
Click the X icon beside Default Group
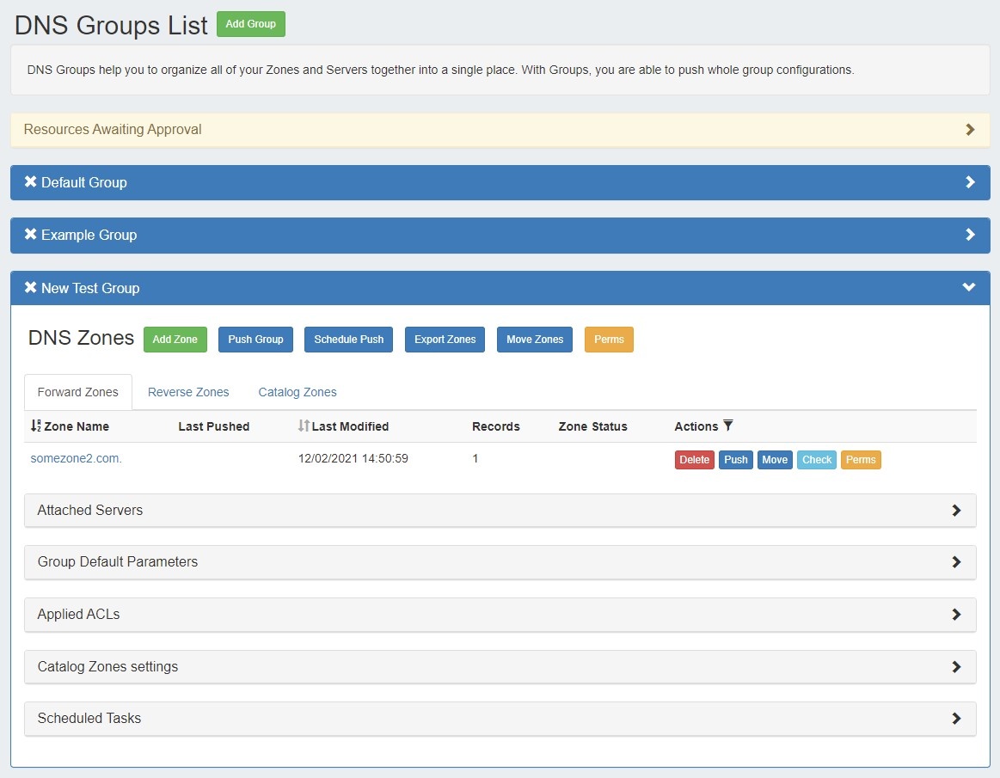(x=31, y=182)
